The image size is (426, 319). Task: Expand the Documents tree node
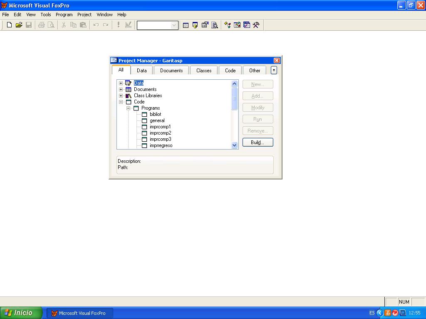(121, 90)
